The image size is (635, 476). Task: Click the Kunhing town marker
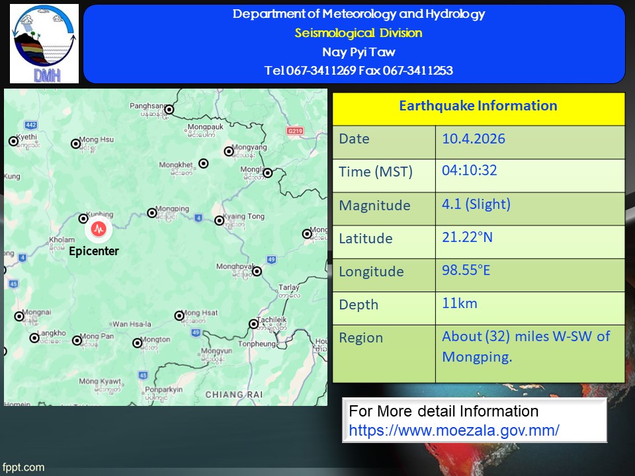pos(83,218)
